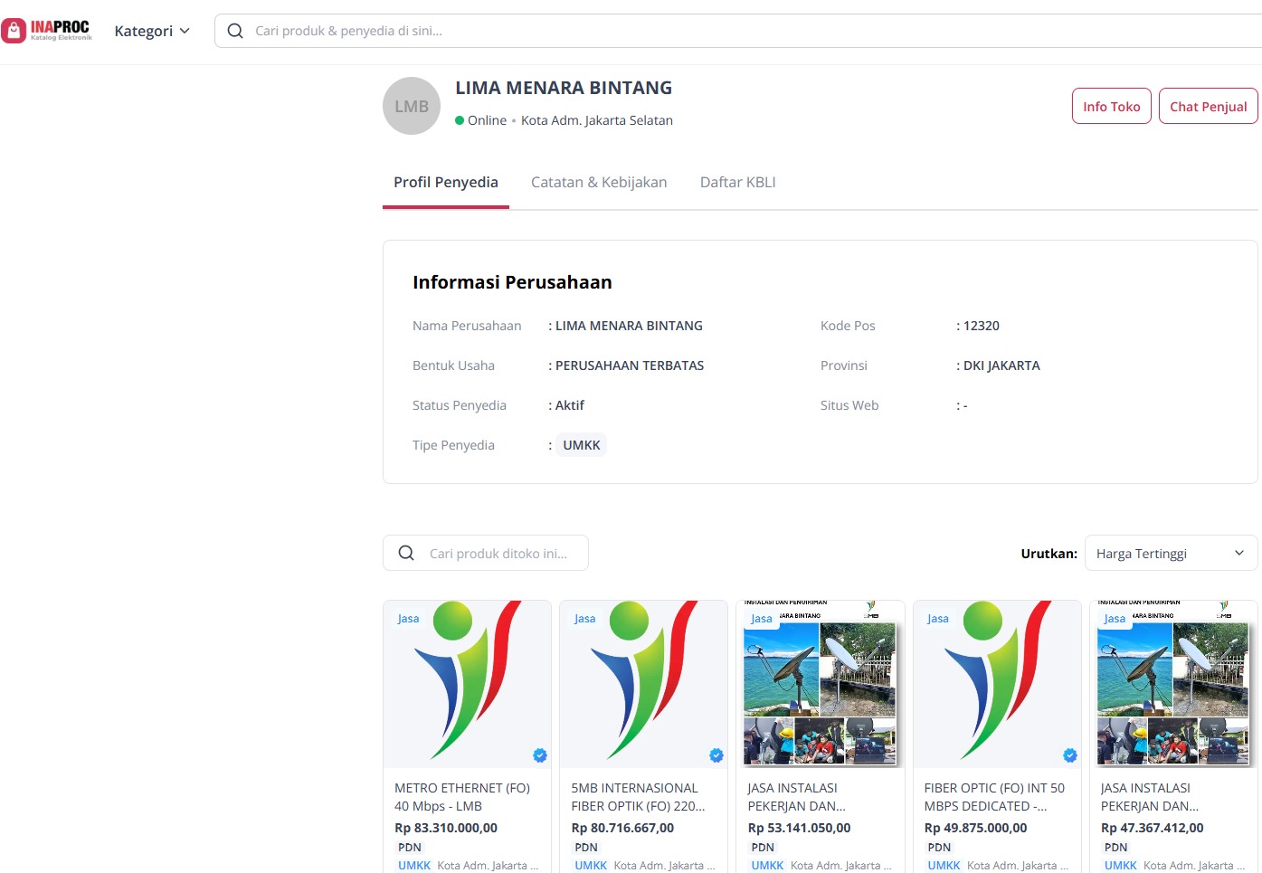Start Chat Penjual
1262x873 pixels.
(x=1209, y=106)
